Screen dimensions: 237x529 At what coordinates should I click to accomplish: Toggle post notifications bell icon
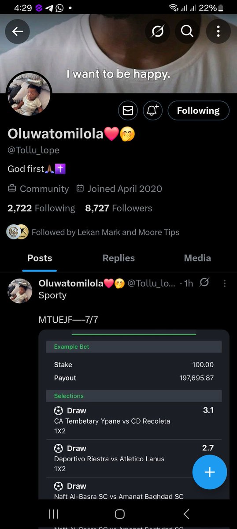[x=152, y=111]
